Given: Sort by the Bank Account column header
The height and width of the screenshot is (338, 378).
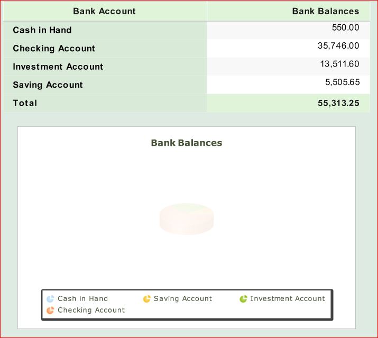Looking at the screenshot, I should pos(104,11).
